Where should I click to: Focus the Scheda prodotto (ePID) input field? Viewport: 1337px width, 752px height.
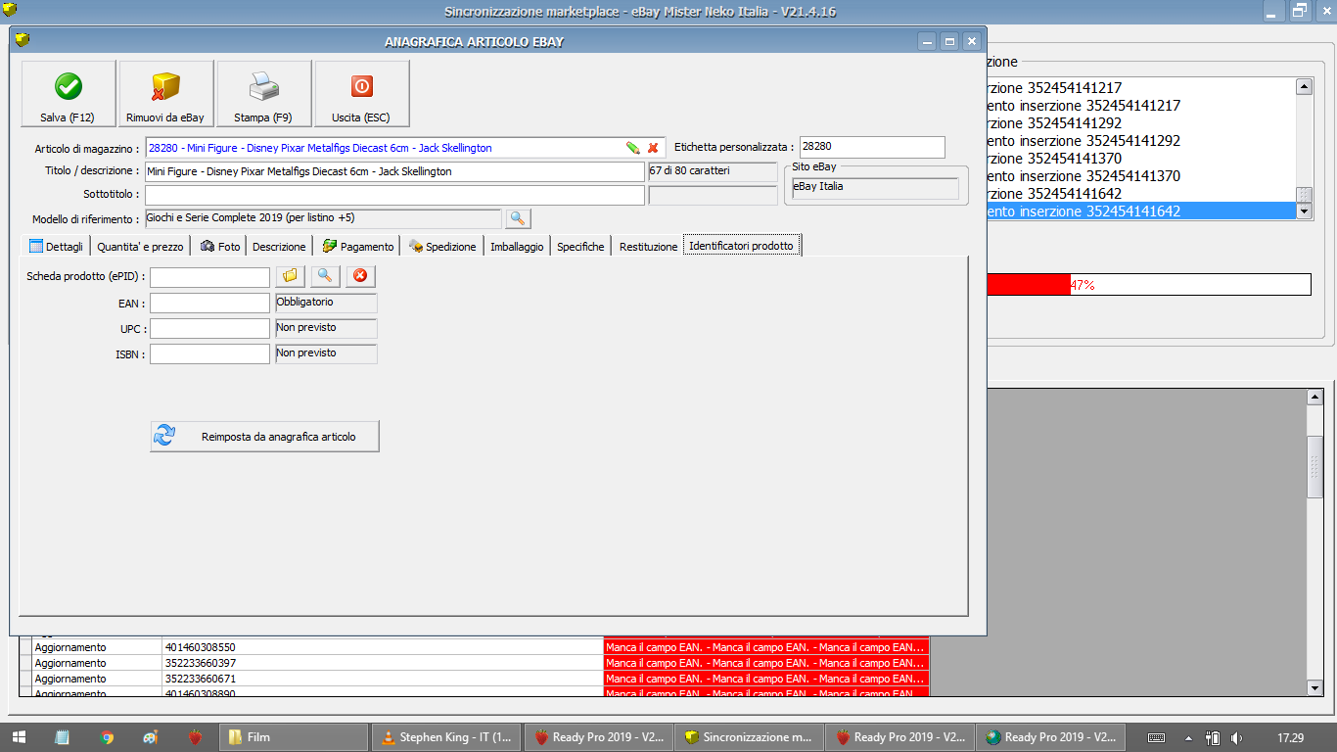(x=209, y=277)
